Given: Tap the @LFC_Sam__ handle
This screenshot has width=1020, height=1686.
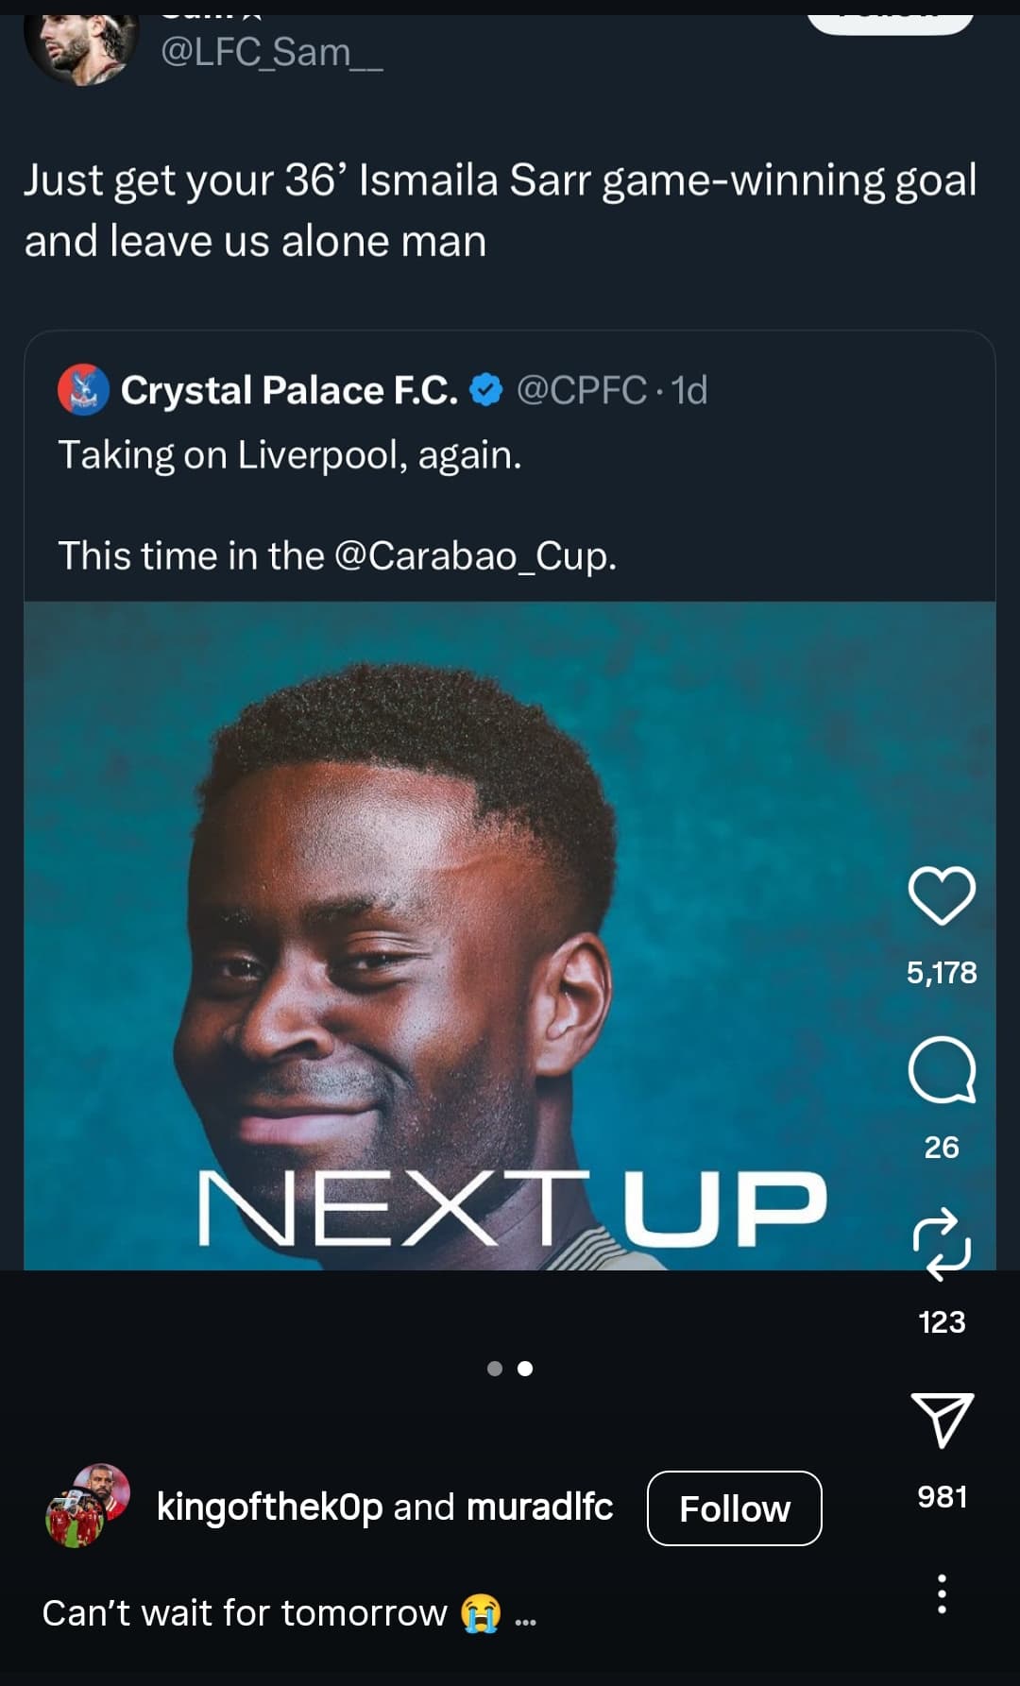Looking at the screenshot, I should (271, 53).
